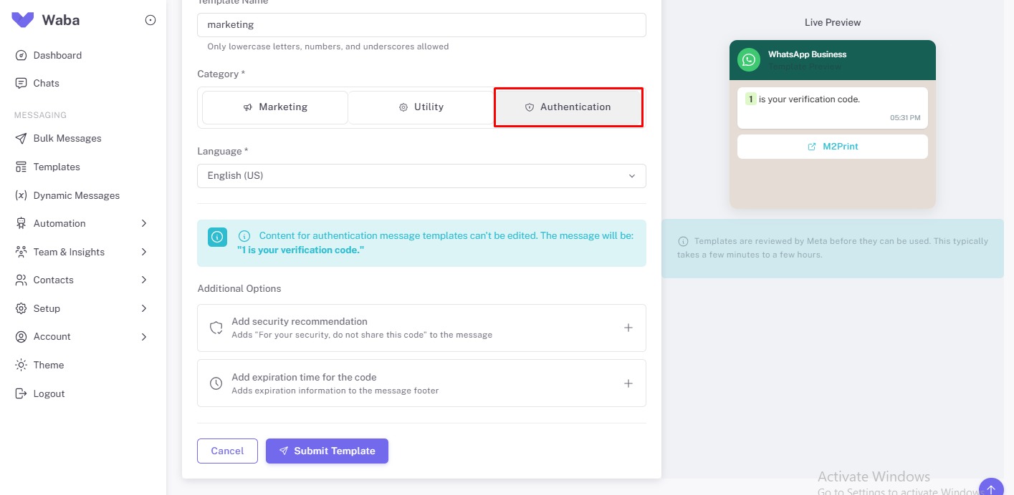Select the Templates sidebar icon
The image size is (1014, 495).
(21, 167)
